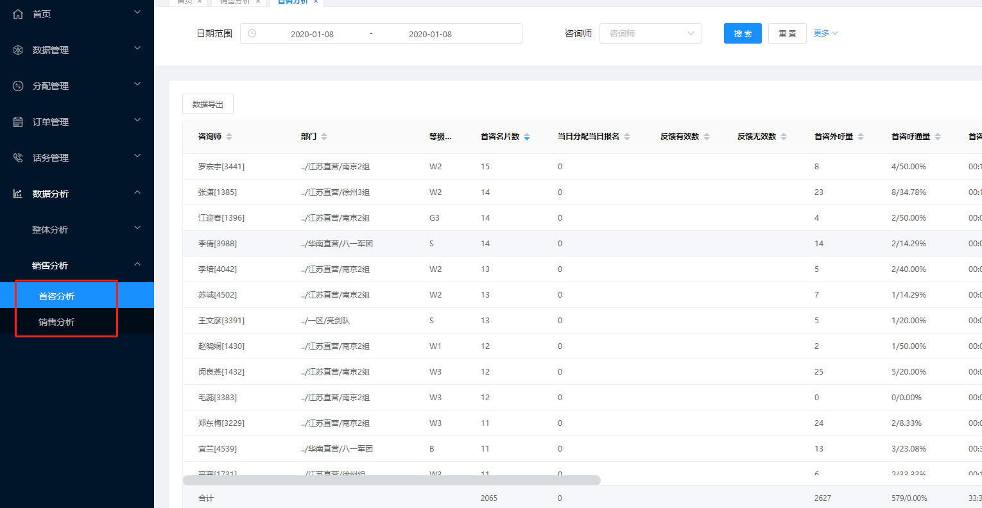
Task: Click the 订单管理 clipboard icon
Action: pyautogui.click(x=18, y=122)
